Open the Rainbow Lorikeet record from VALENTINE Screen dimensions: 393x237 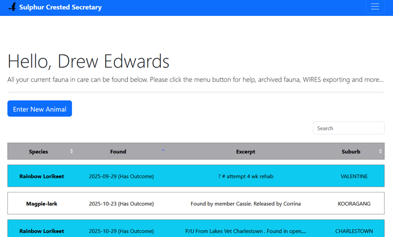42,177
